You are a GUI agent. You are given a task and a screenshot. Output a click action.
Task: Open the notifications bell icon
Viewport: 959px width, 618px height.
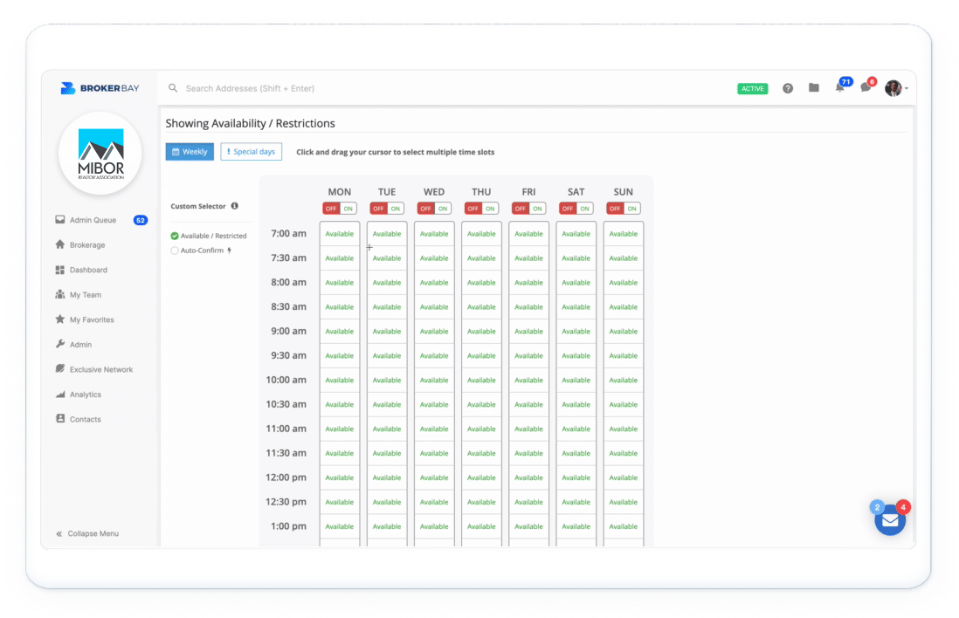839,88
